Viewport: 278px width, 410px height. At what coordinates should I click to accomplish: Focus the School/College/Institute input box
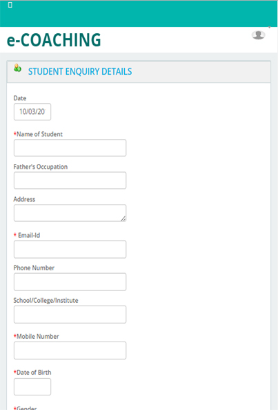point(70,315)
